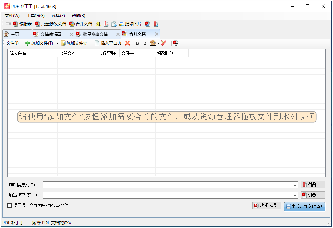Open the 添加文件(T) dropdown arrow

coord(57,43)
